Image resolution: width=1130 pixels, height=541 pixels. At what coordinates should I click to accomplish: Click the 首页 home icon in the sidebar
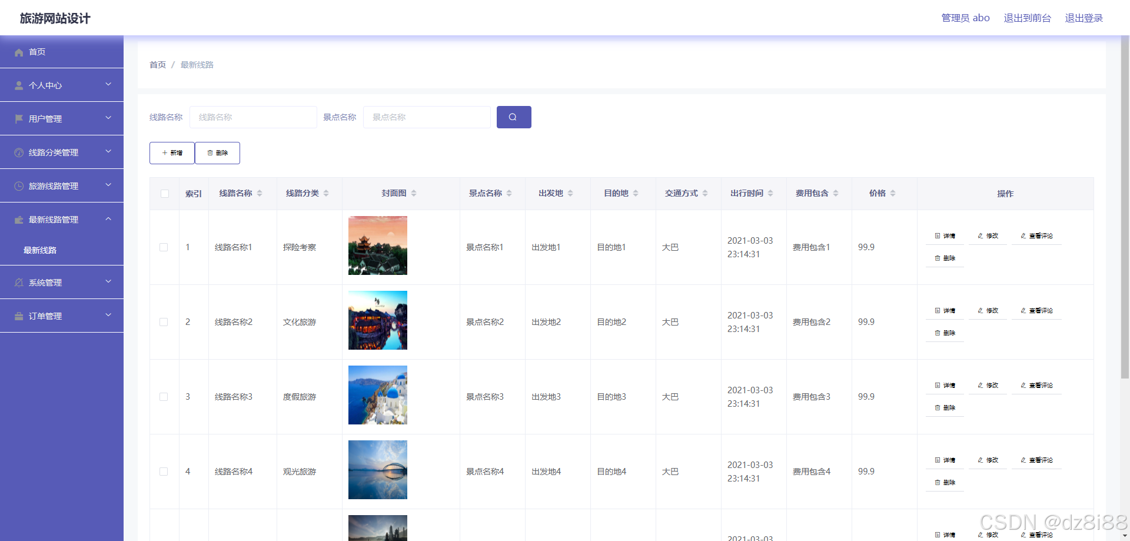(x=19, y=52)
